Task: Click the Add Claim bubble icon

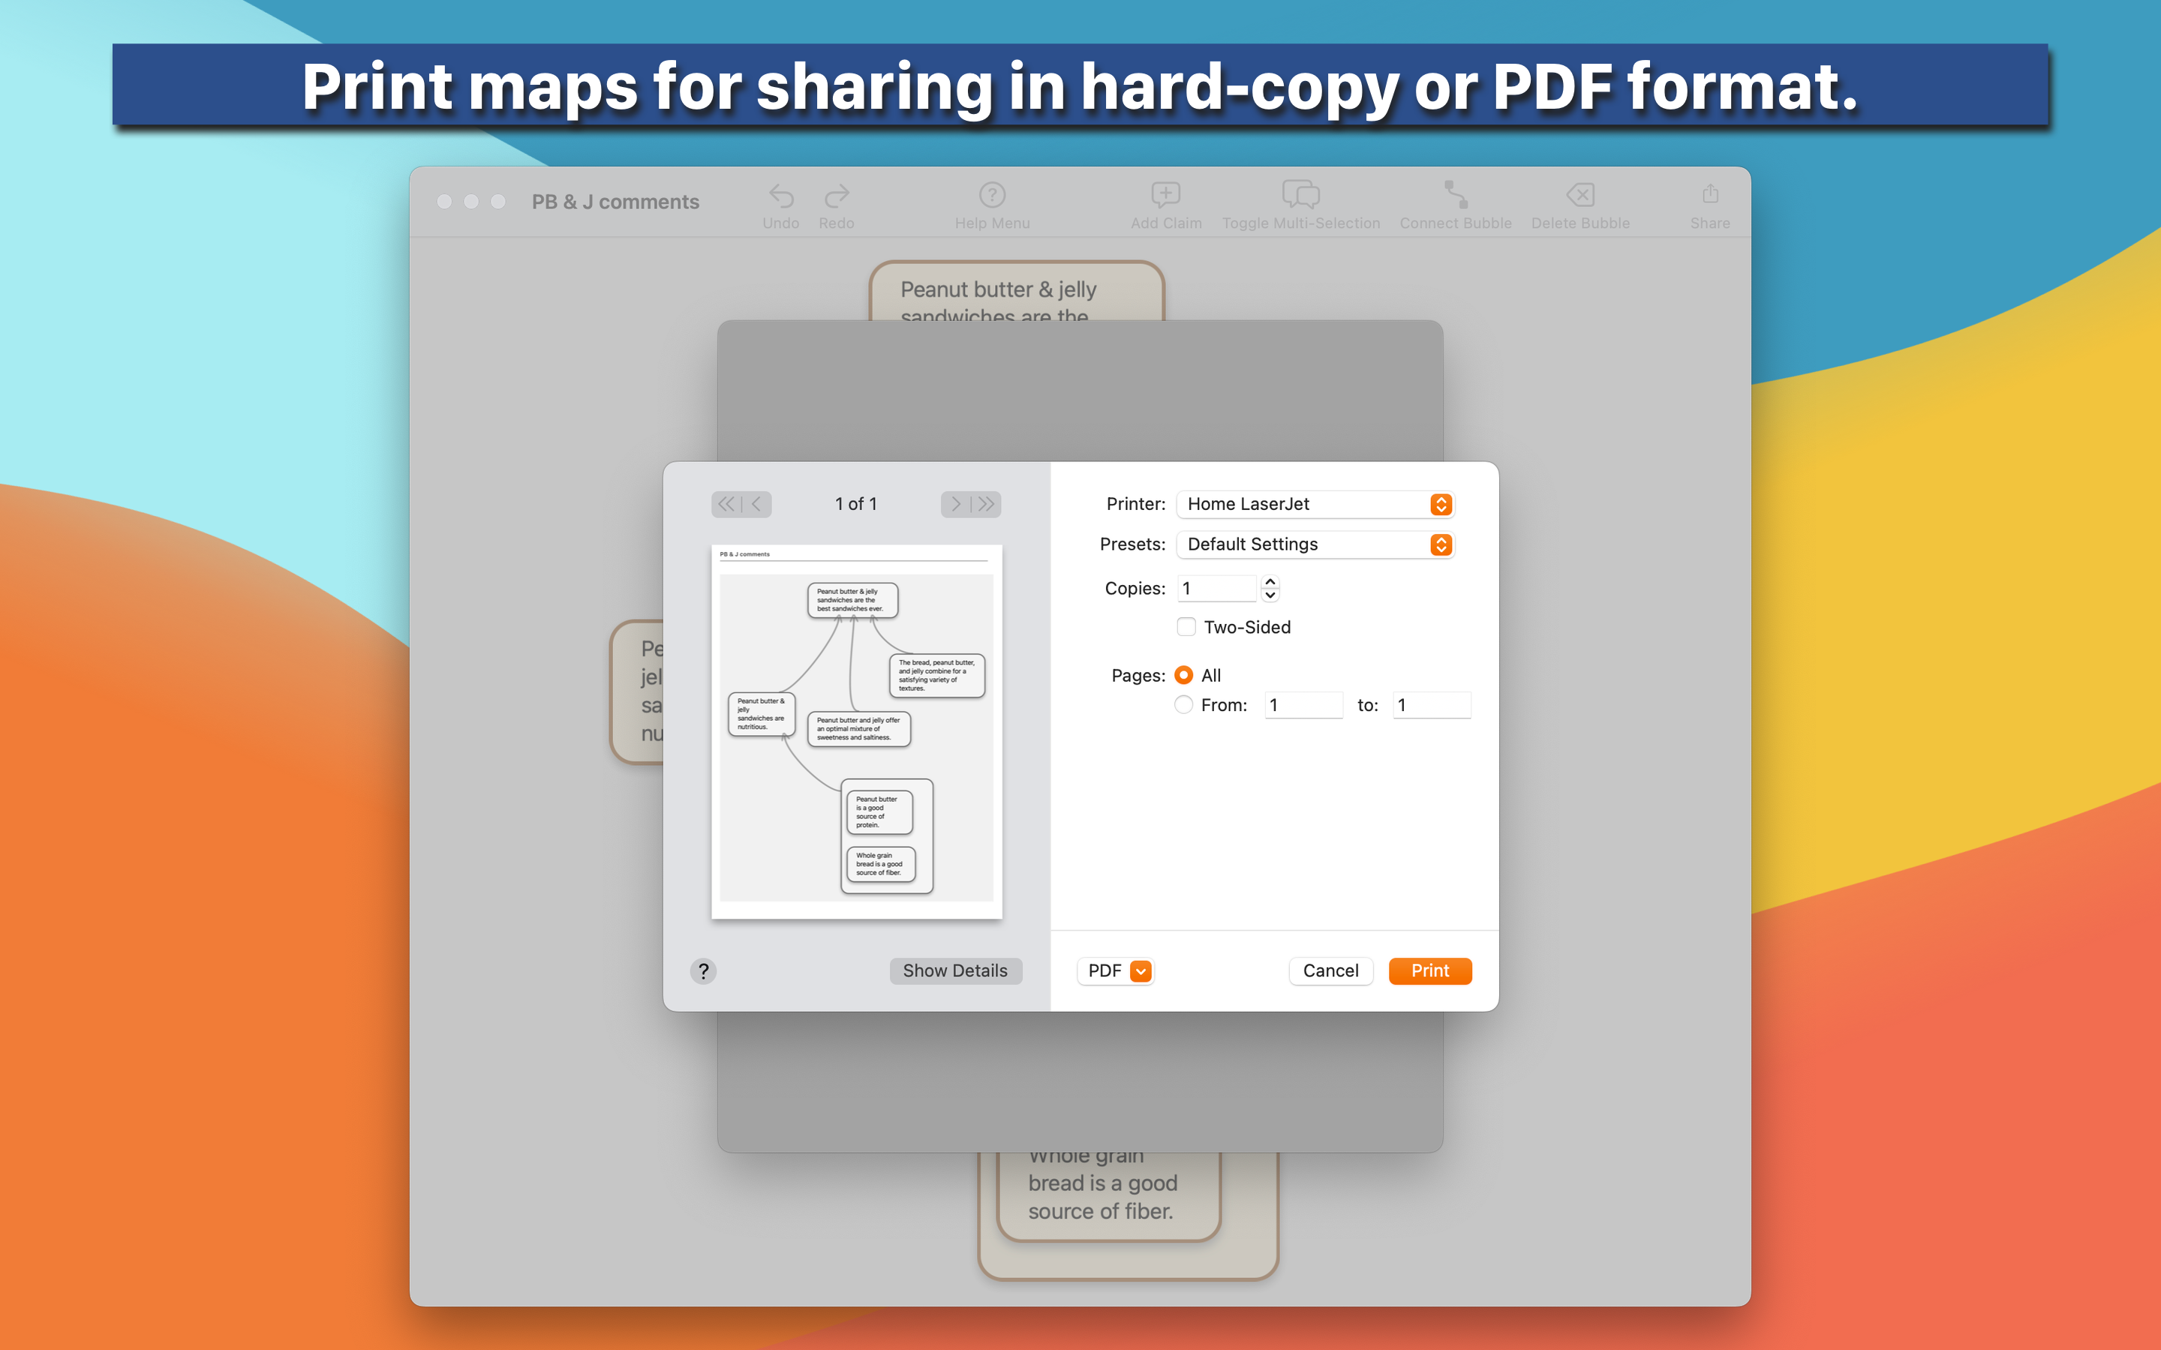Action: click(x=1165, y=196)
